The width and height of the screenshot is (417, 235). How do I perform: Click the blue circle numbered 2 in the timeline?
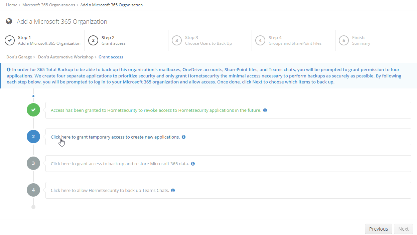pyautogui.click(x=33, y=137)
